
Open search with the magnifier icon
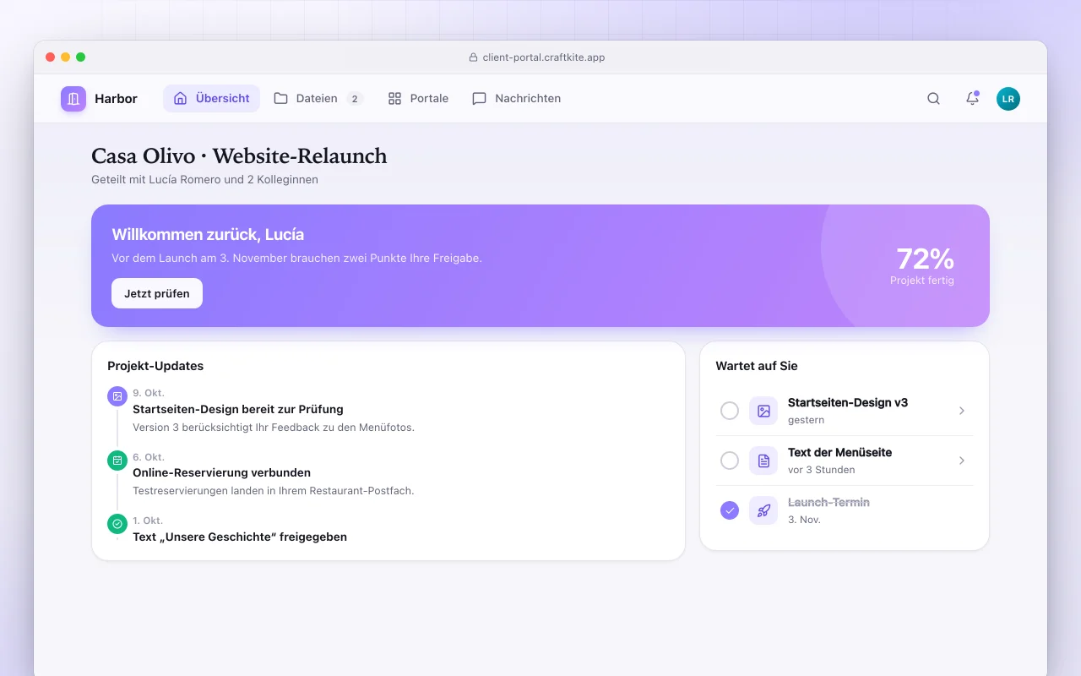(933, 99)
